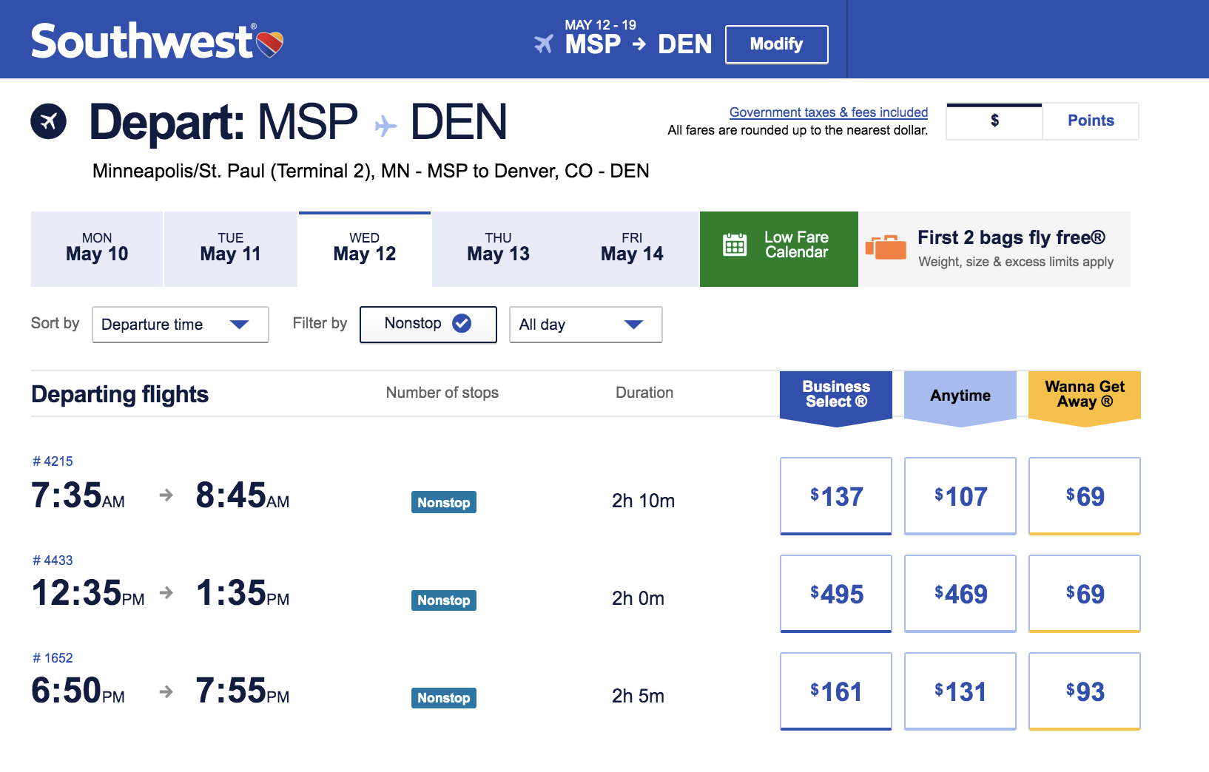Image resolution: width=1209 pixels, height=772 pixels.
Task: Click the calendar icon inside Low Fare Calendar
Action: pos(735,244)
